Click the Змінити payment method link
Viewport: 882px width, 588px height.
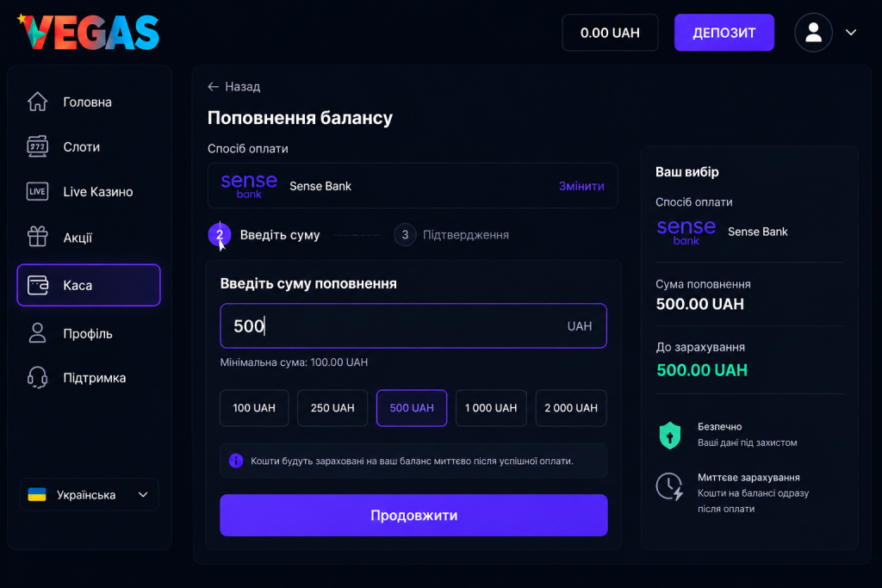pos(581,186)
